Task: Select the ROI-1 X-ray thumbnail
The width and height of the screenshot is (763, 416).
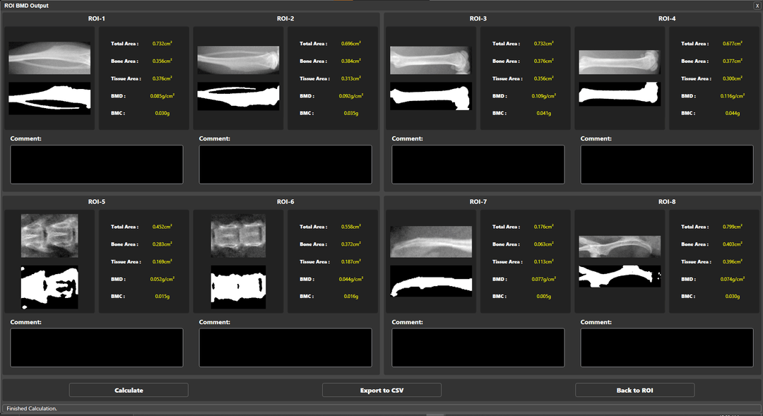Action: 49,58
